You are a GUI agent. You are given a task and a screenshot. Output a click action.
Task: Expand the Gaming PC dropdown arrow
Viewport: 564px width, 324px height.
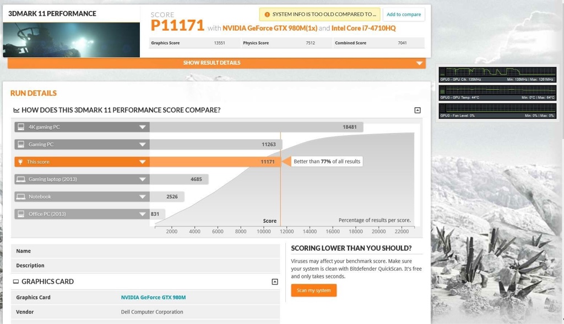point(143,145)
